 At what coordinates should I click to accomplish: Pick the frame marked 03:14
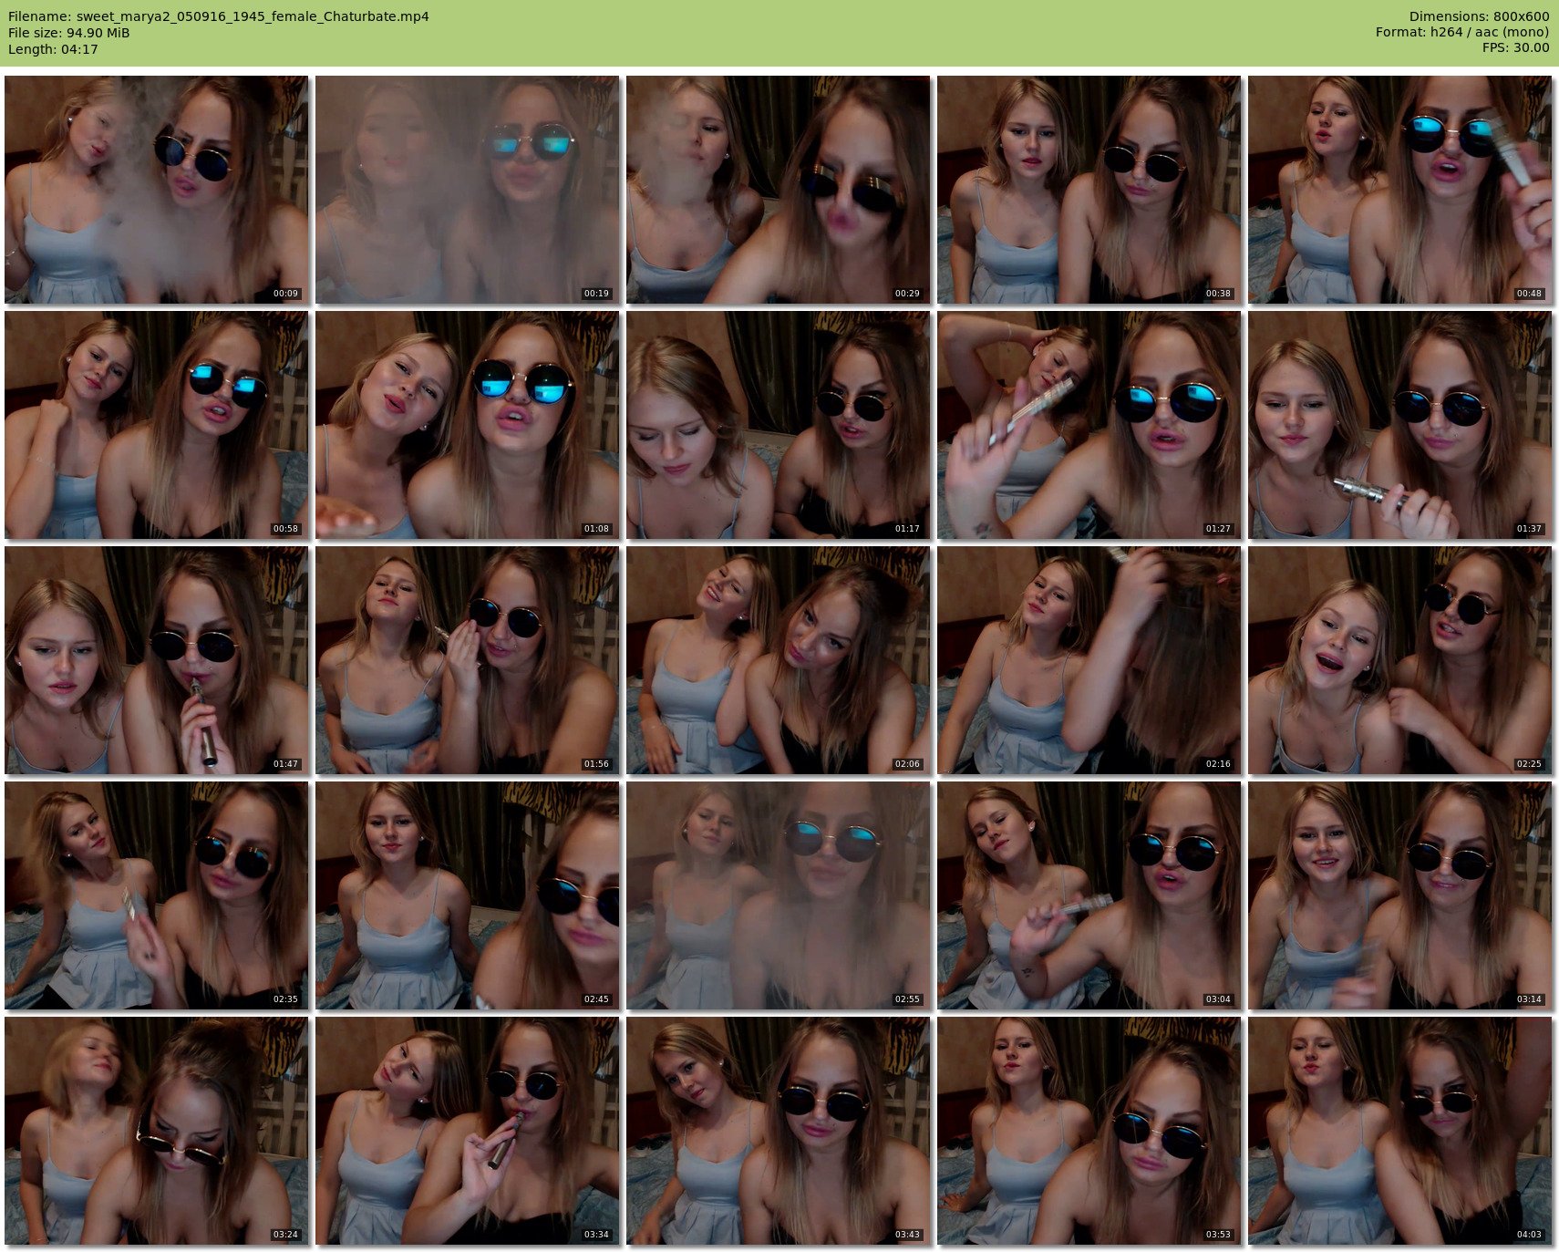coord(1399,895)
